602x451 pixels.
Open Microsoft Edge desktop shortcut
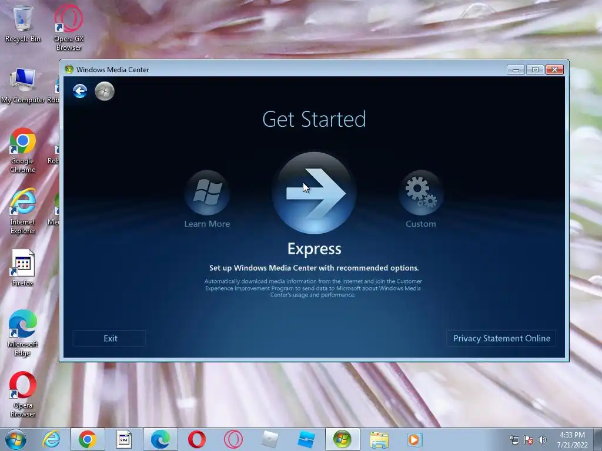23,333
